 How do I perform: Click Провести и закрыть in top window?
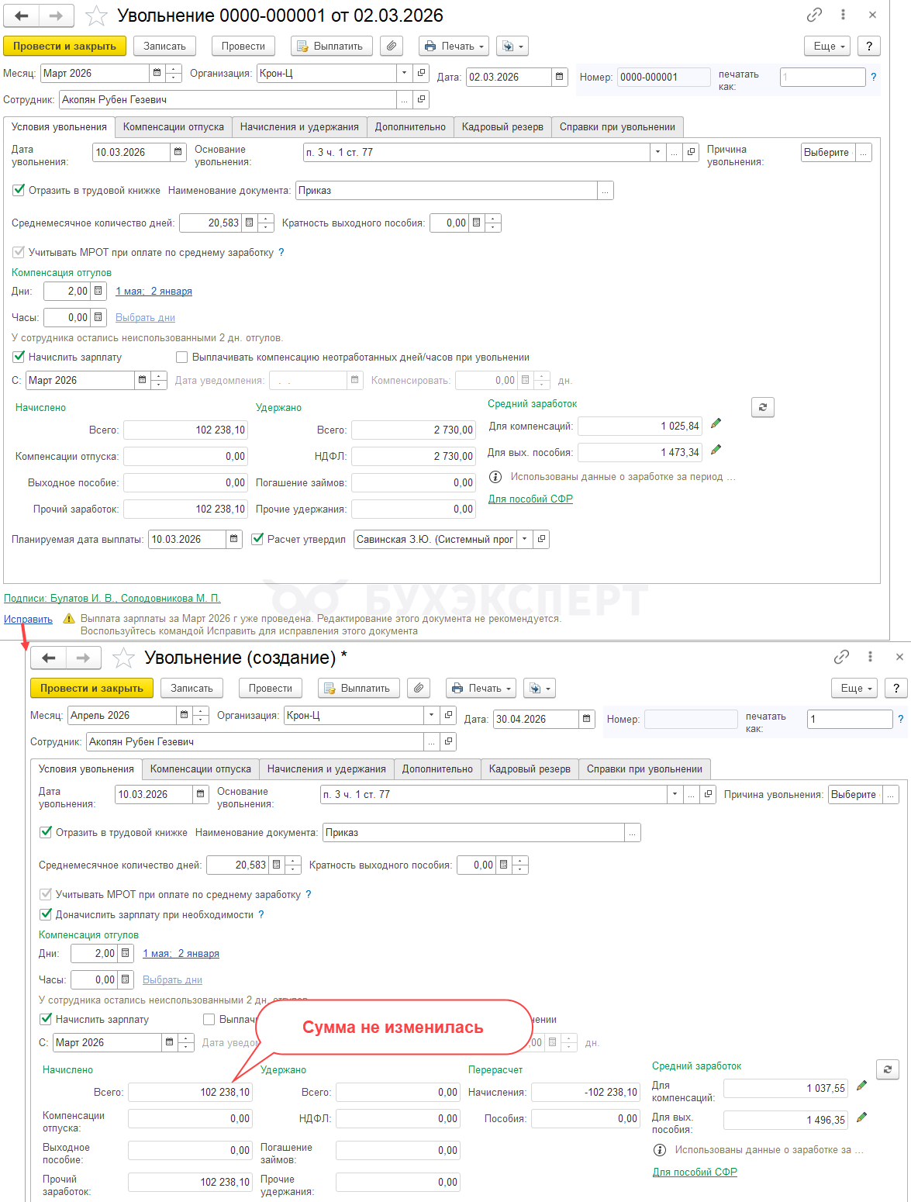point(64,47)
